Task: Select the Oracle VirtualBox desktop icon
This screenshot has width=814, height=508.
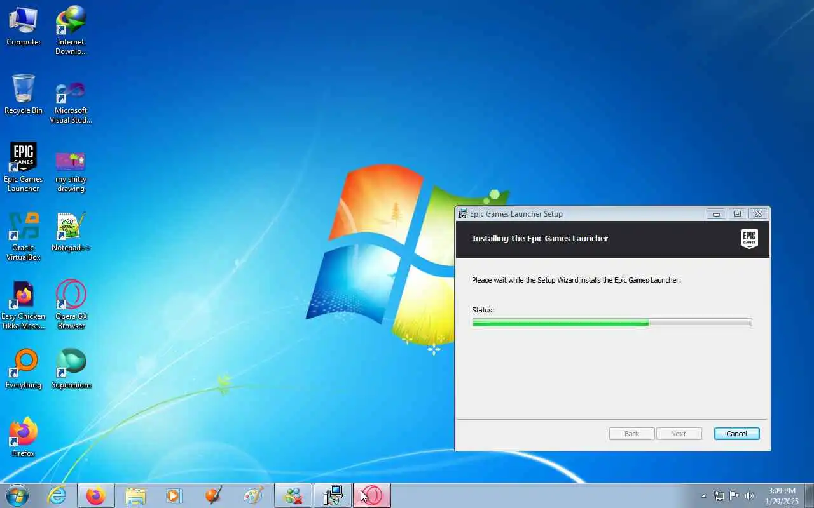Action: 24,236
